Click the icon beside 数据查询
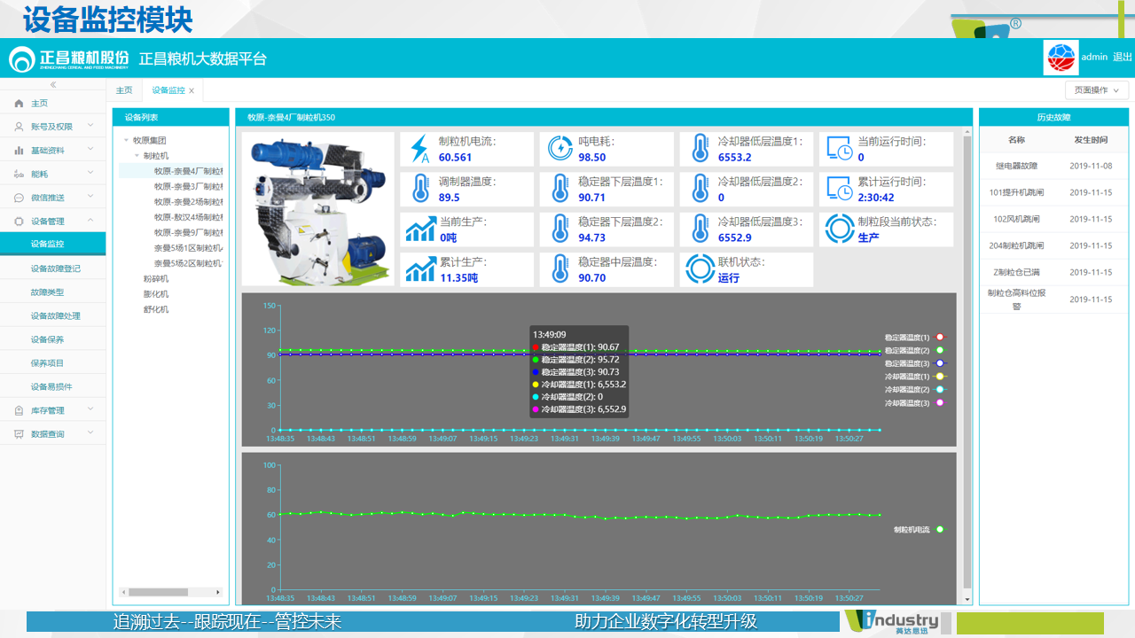This screenshot has width=1135, height=638. pyautogui.click(x=19, y=434)
